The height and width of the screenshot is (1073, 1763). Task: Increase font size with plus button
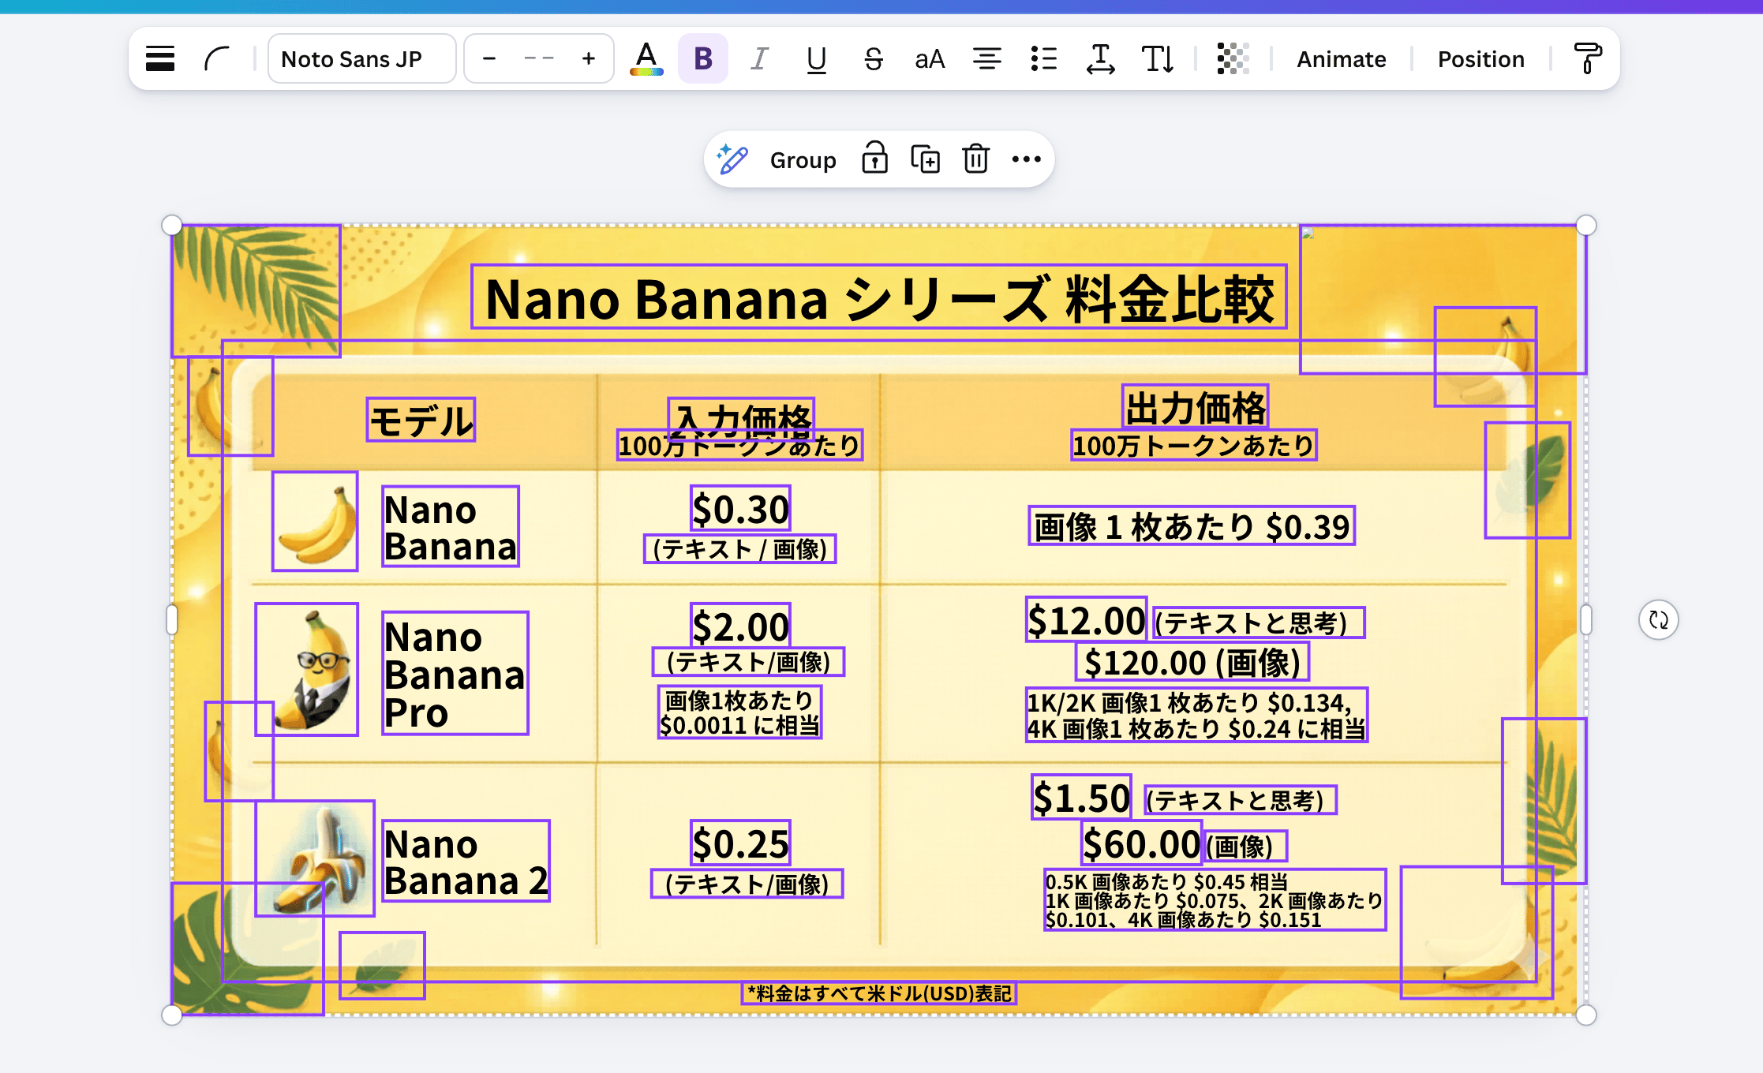click(588, 59)
